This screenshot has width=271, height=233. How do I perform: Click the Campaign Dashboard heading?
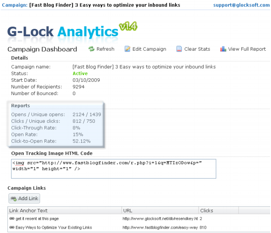coord(42,49)
